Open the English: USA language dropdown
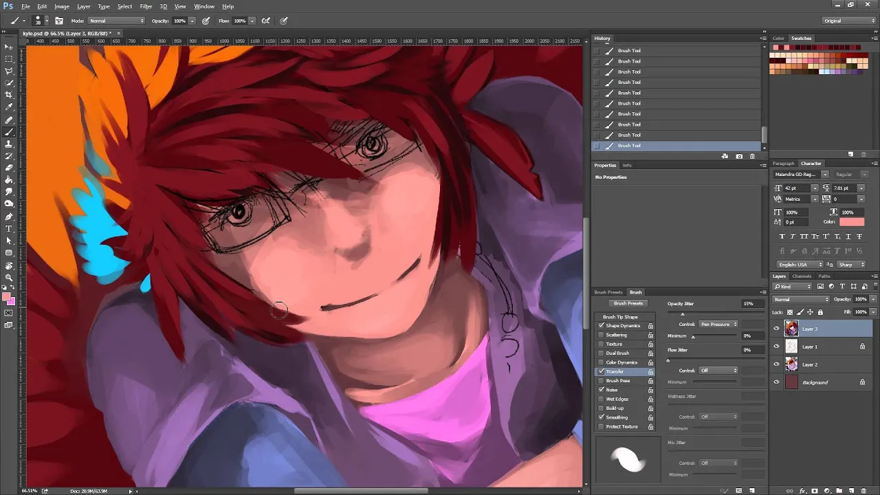The width and height of the screenshot is (880, 495). click(800, 265)
